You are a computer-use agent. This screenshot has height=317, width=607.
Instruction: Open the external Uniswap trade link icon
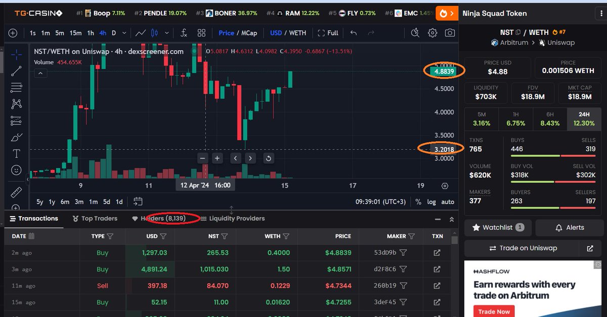(590, 248)
